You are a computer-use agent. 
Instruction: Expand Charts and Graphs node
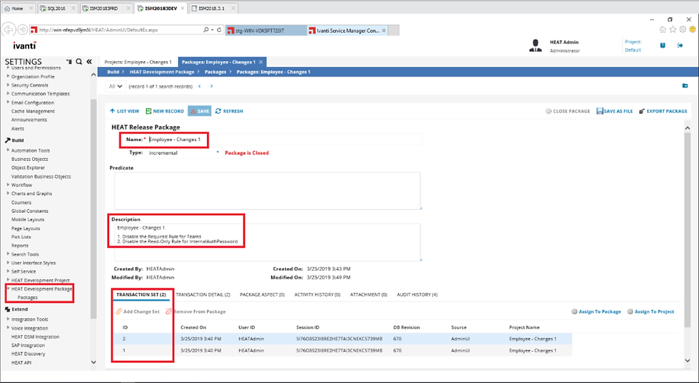[x=8, y=193]
